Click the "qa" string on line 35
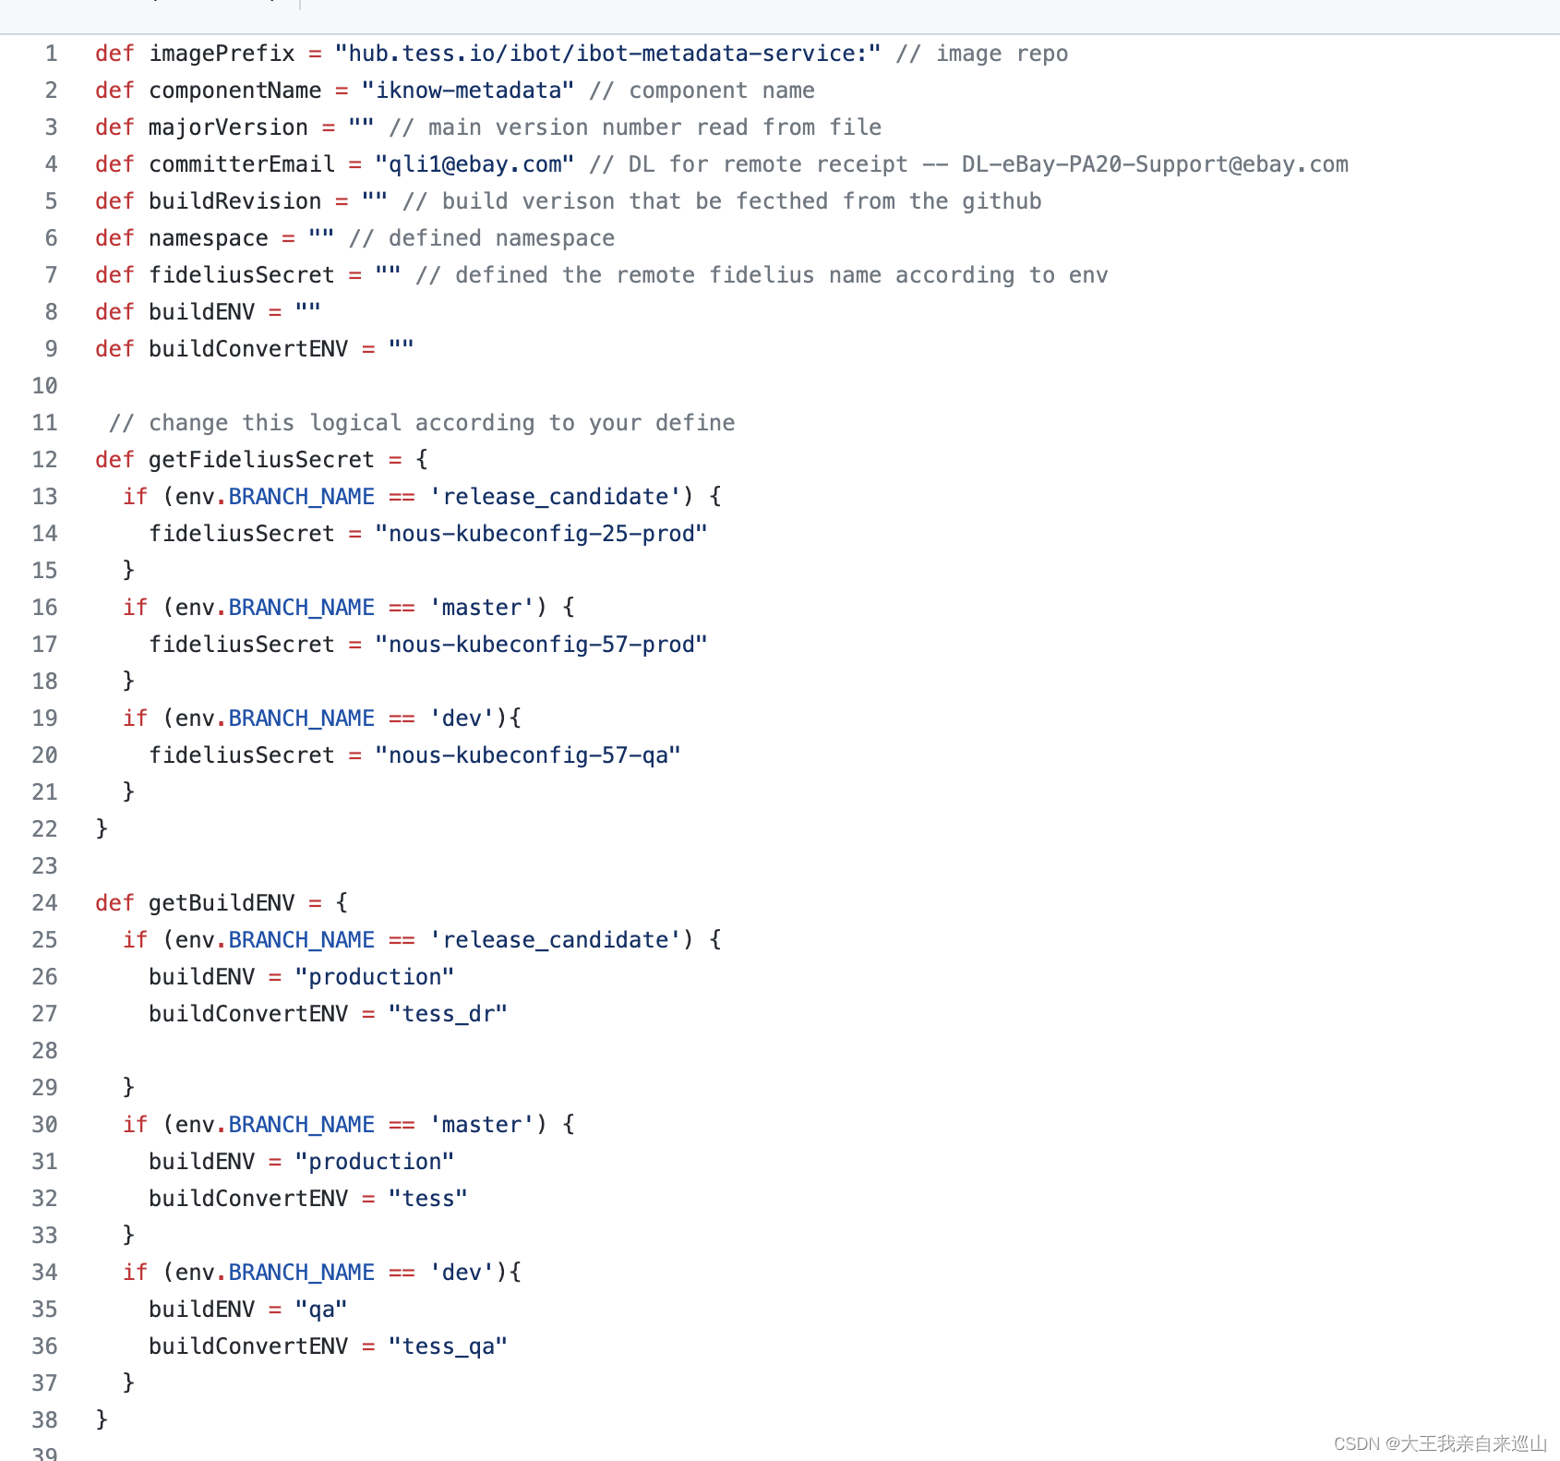The height and width of the screenshot is (1461, 1560). pos(321,1310)
